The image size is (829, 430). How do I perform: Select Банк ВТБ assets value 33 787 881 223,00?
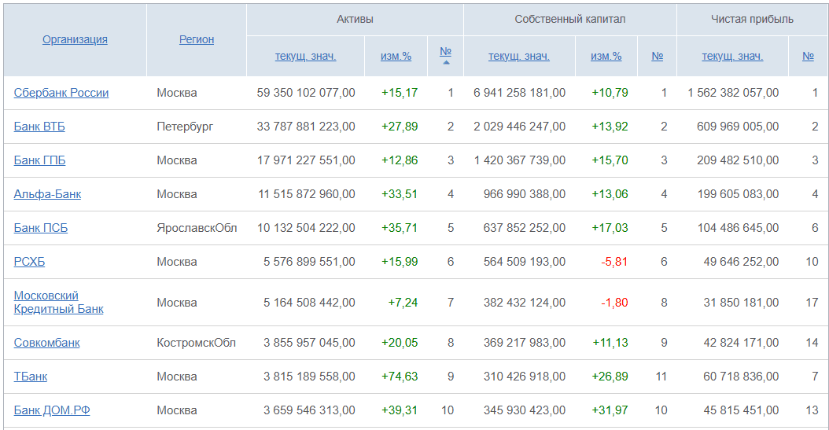click(x=306, y=127)
